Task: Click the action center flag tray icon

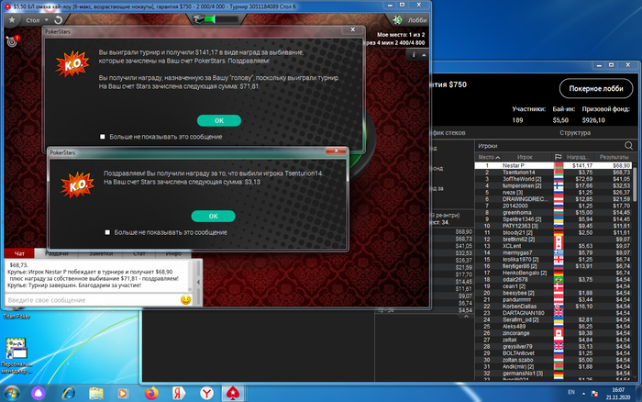Action: [595, 394]
